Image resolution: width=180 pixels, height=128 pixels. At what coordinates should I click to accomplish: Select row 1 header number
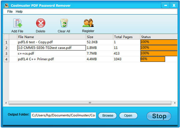(6, 42)
